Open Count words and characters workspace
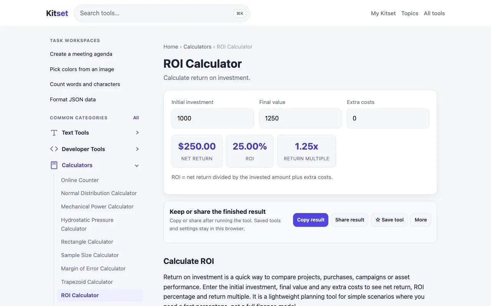491x306 pixels. 85,84
